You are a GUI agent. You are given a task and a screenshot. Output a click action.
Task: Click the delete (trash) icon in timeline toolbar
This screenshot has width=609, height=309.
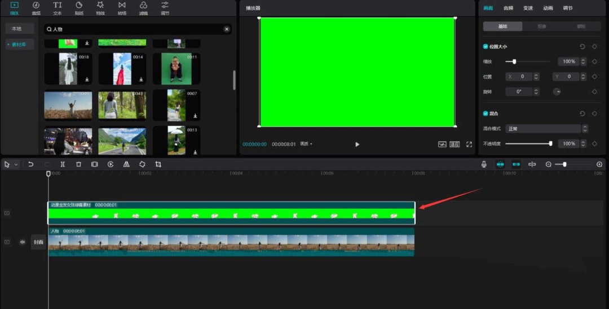[78, 164]
